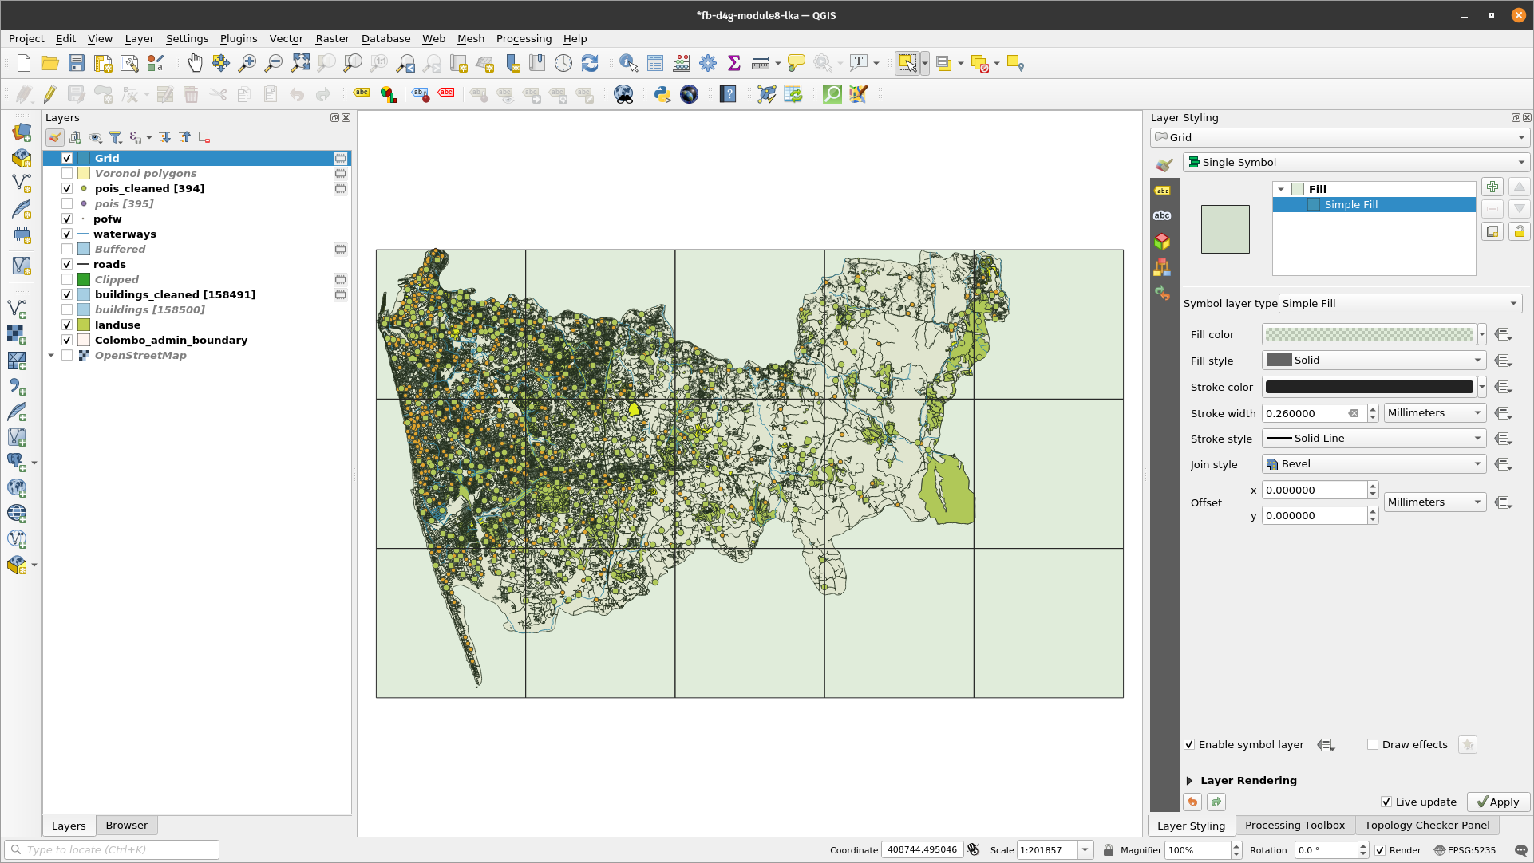Save the current project
Viewport: 1534px width, 863px height.
point(77,64)
